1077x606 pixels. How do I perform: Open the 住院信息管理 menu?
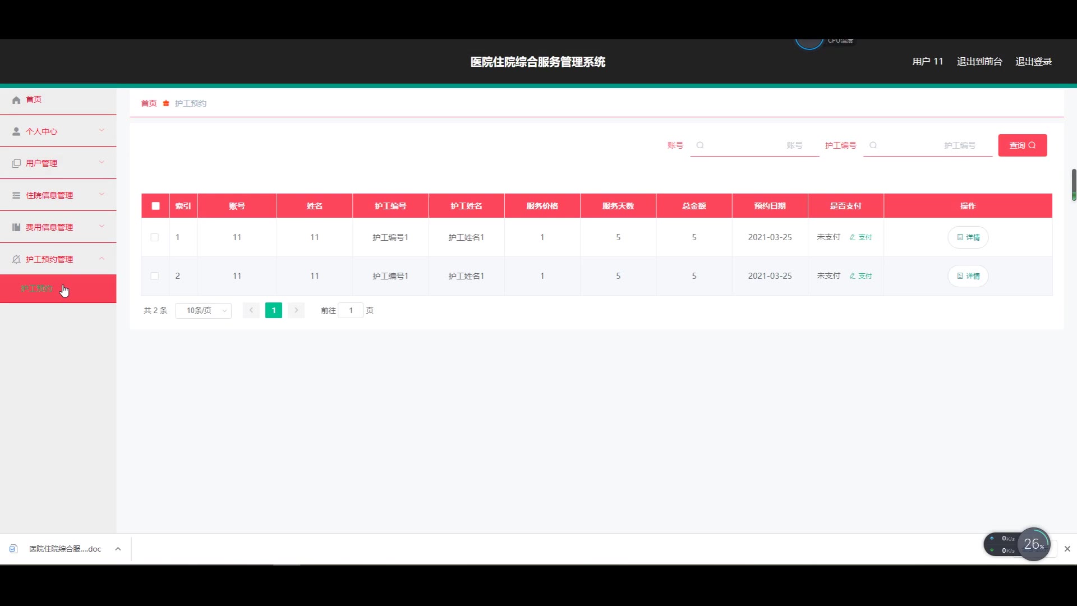tap(49, 195)
